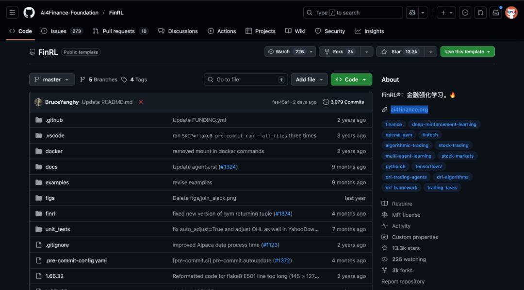
Task: Open the ai4finance.org link
Action: click(x=409, y=110)
